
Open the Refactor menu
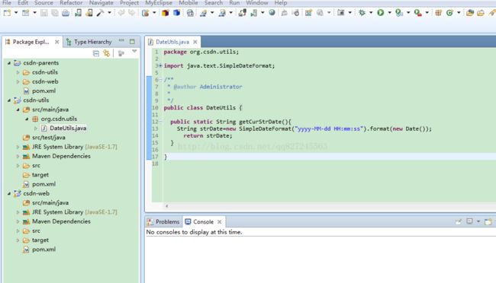(x=71, y=3)
